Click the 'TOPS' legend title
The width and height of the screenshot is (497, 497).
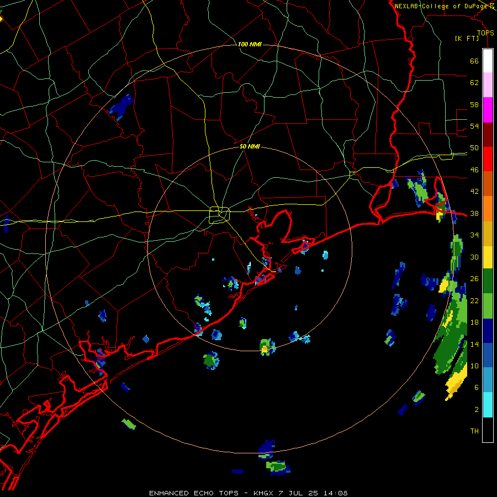[485, 33]
